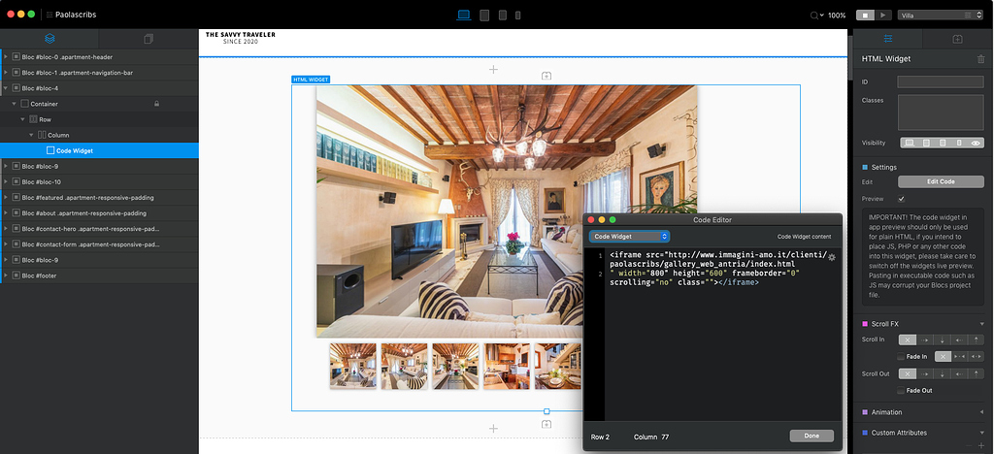Click the ID input field

941,82
